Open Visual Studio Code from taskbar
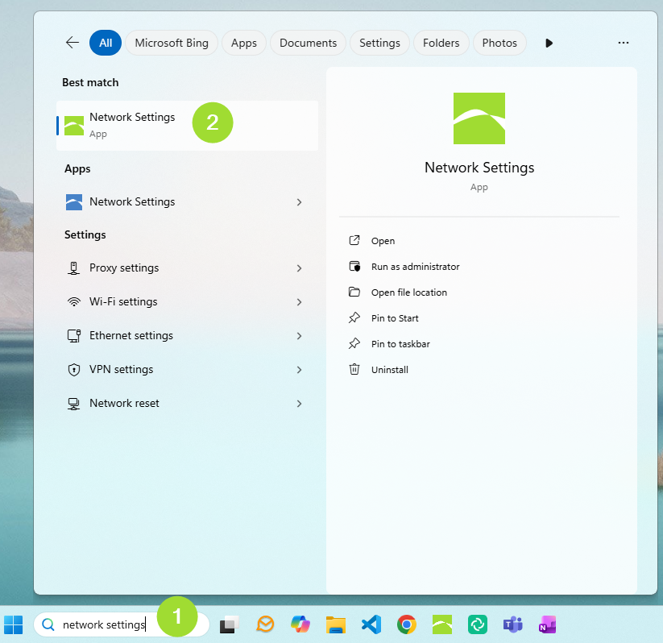 tap(371, 624)
